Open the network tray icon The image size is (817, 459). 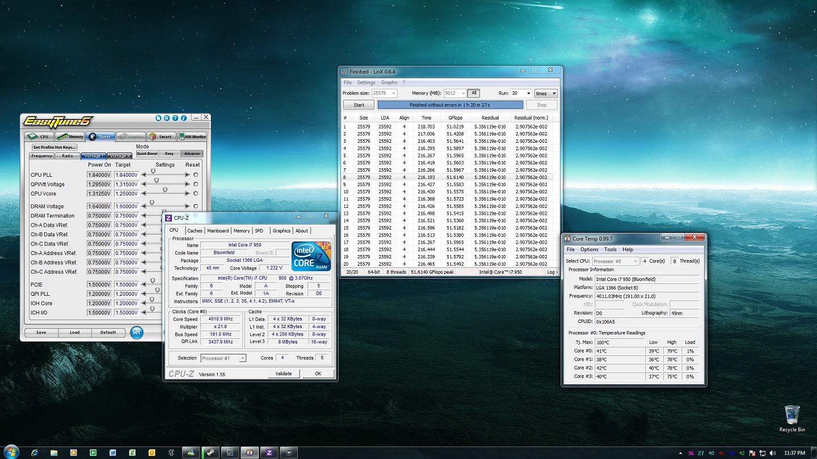click(763, 453)
